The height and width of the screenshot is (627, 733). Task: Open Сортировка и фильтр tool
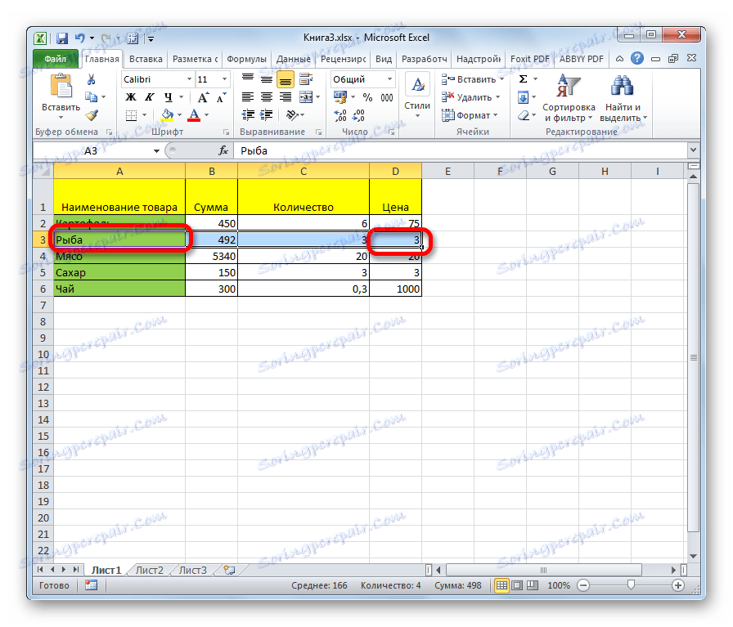[569, 99]
